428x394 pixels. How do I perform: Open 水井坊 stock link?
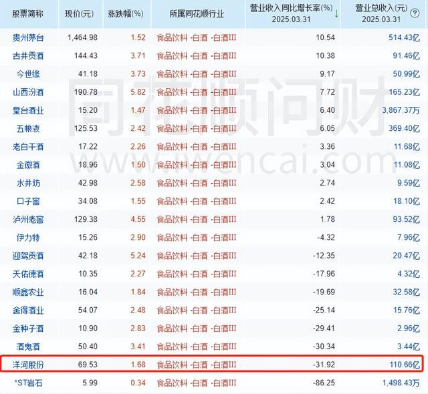click(28, 183)
